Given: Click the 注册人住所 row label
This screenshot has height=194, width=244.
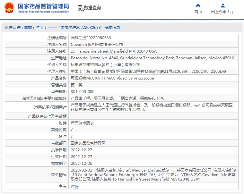Looking at the screenshot, I should click(x=57, y=51).
